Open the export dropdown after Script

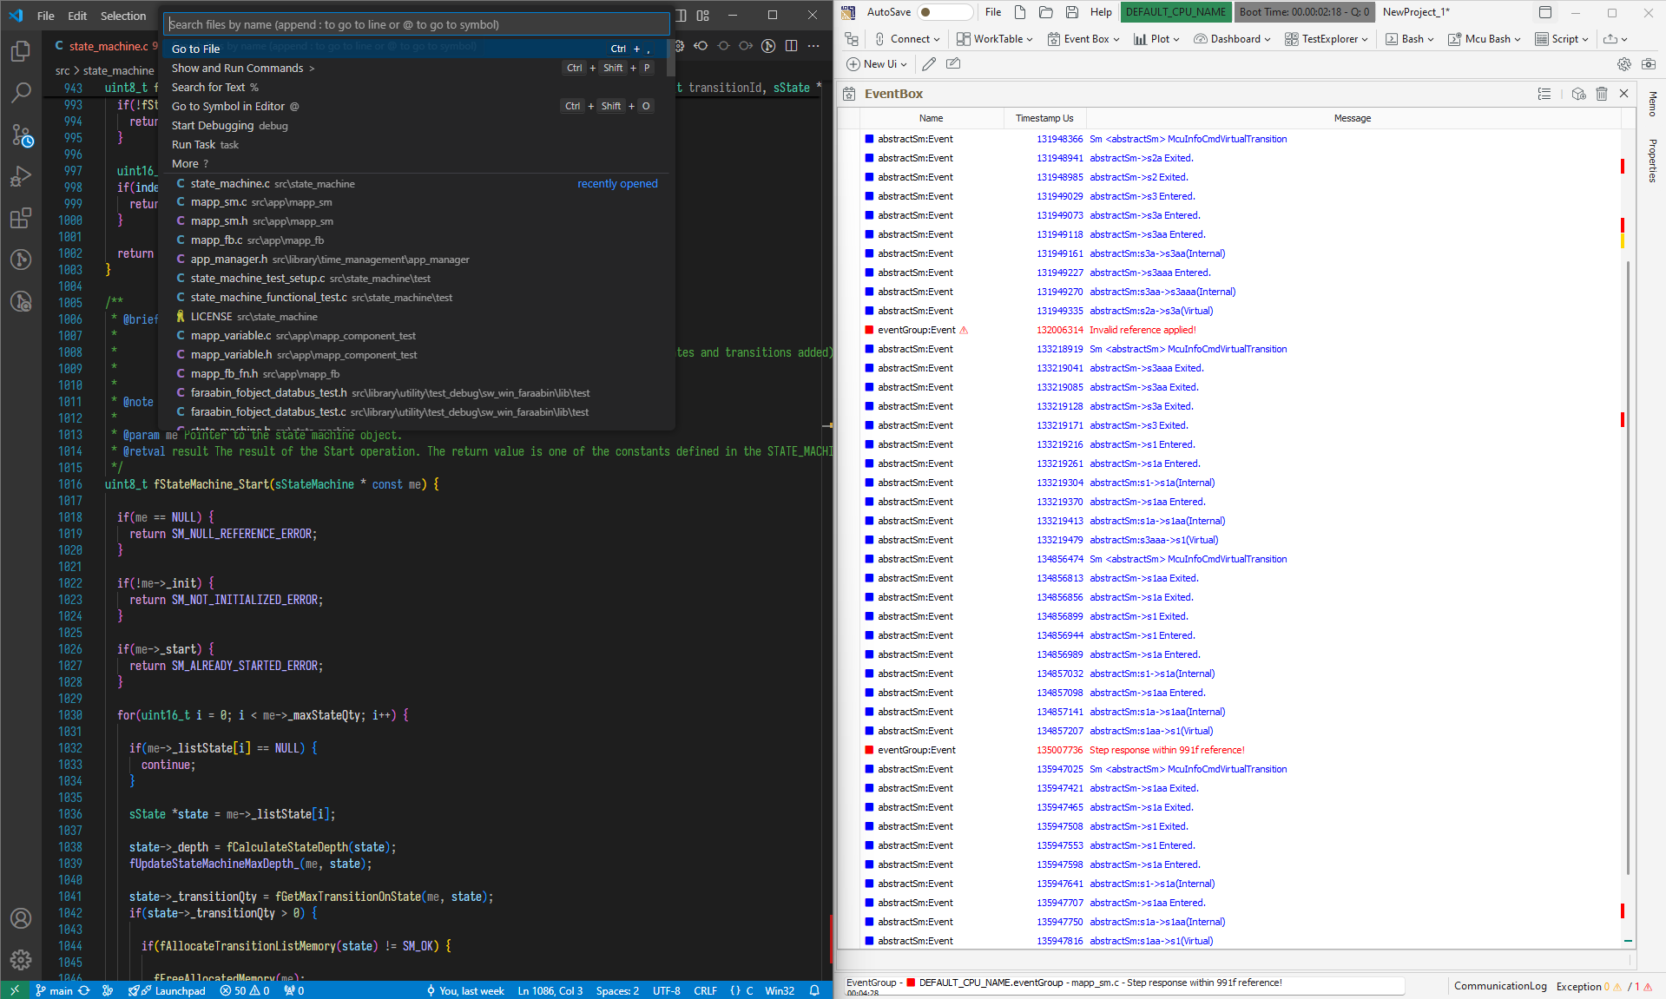1616,39
